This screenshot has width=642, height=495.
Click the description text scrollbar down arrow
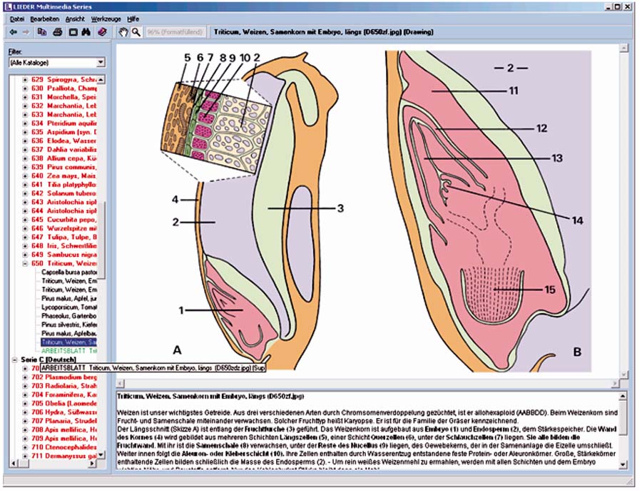click(x=624, y=464)
